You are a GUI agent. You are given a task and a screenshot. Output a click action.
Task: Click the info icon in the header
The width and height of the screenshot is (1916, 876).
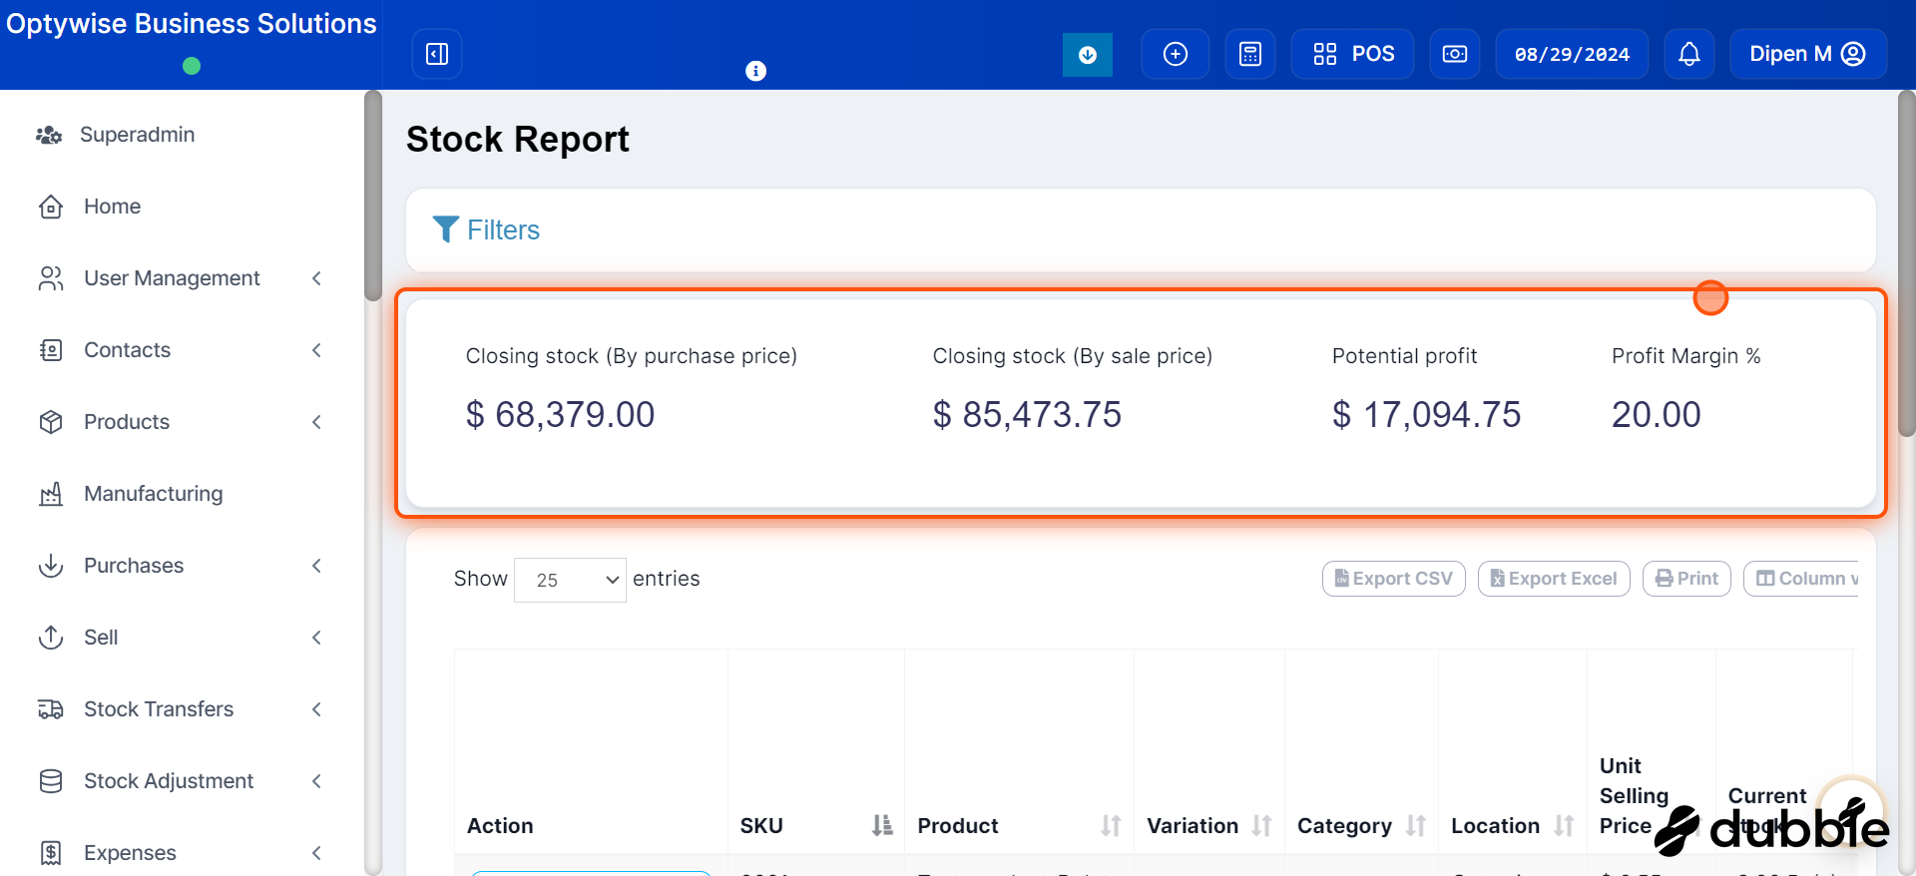[x=756, y=71]
